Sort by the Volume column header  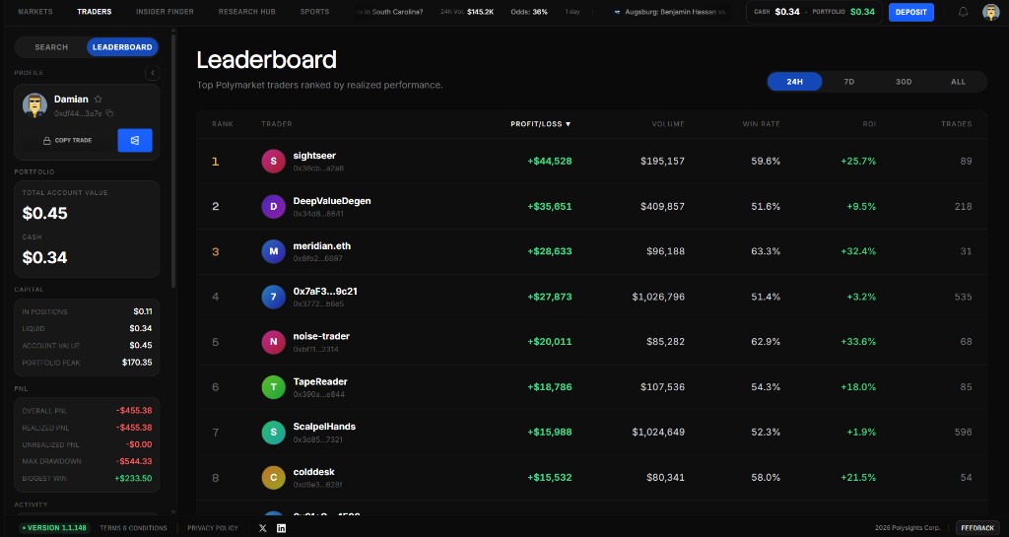(x=668, y=124)
